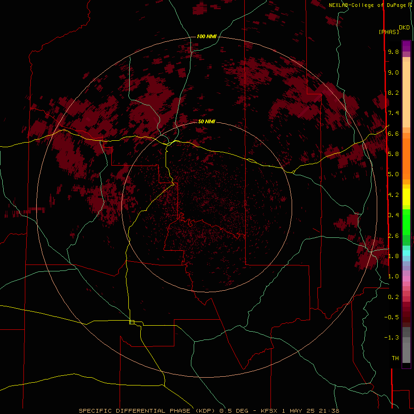
Task: Pick the cyan colorbar segment
Action: click(406, 253)
